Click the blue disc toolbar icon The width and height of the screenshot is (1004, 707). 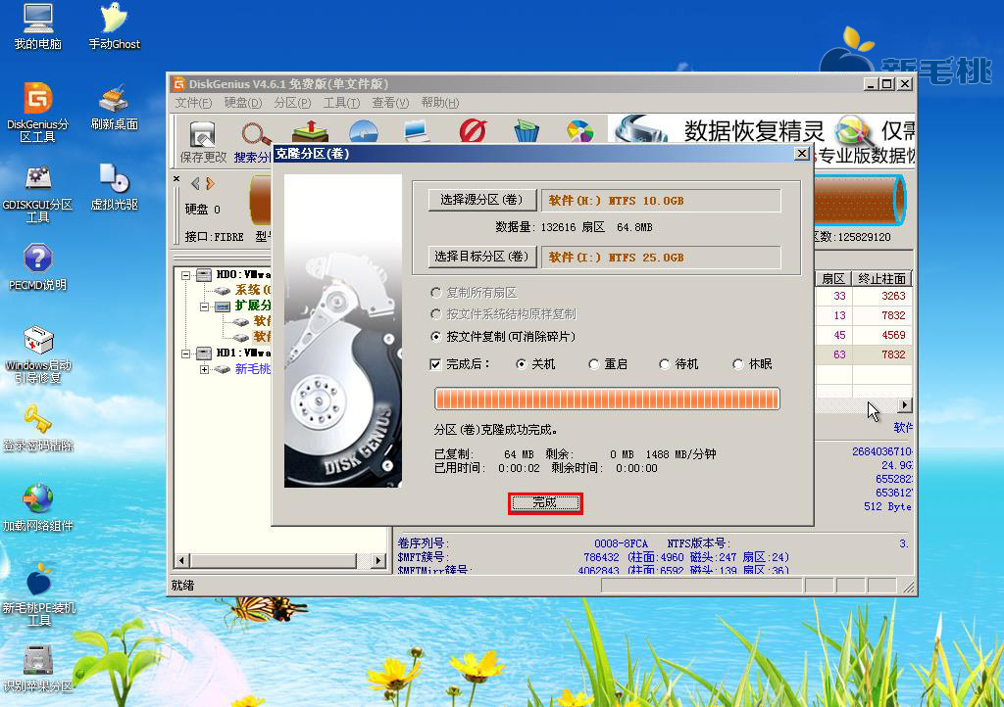(364, 131)
